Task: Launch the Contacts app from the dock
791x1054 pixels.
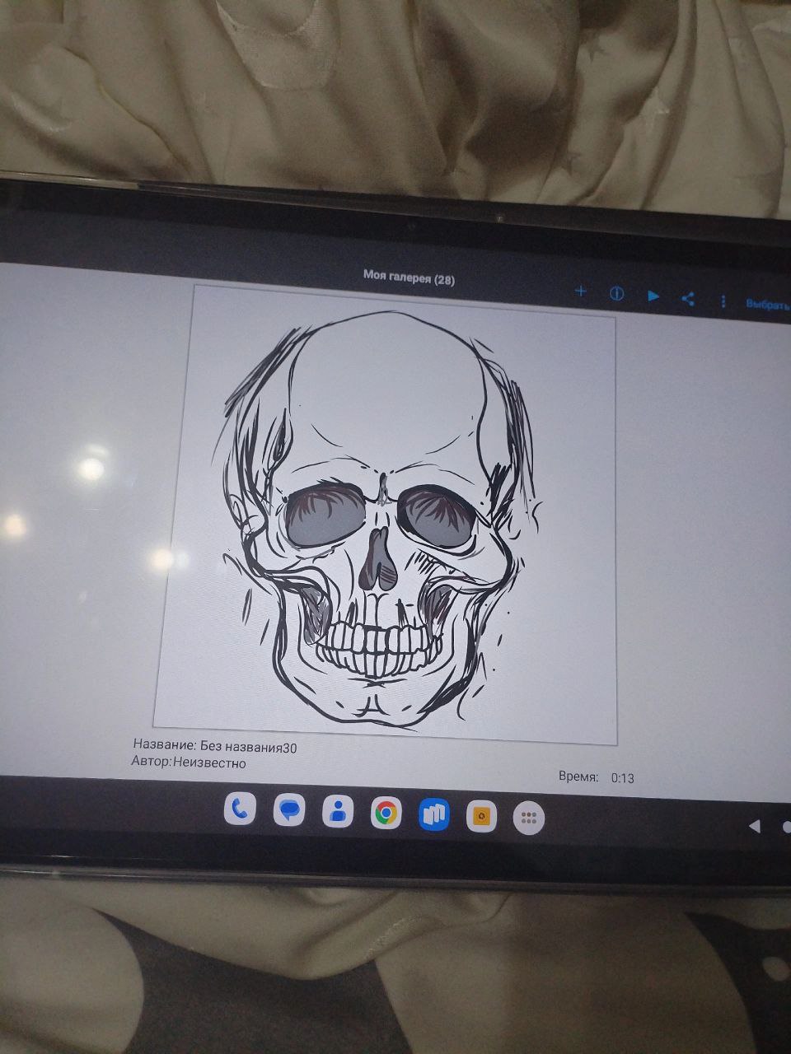Action: [x=337, y=813]
